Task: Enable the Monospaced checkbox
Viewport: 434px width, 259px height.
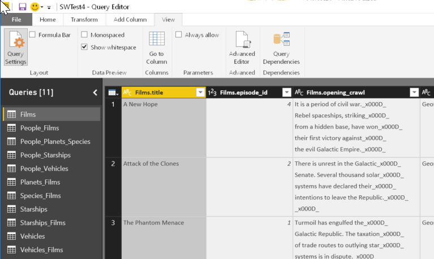Action: click(84, 34)
